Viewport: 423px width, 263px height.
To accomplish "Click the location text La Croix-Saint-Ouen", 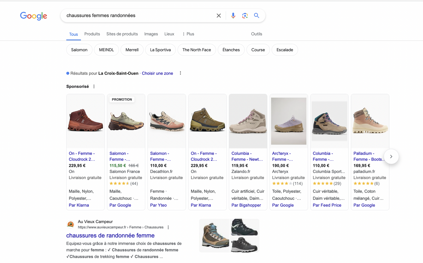I will point(118,73).
